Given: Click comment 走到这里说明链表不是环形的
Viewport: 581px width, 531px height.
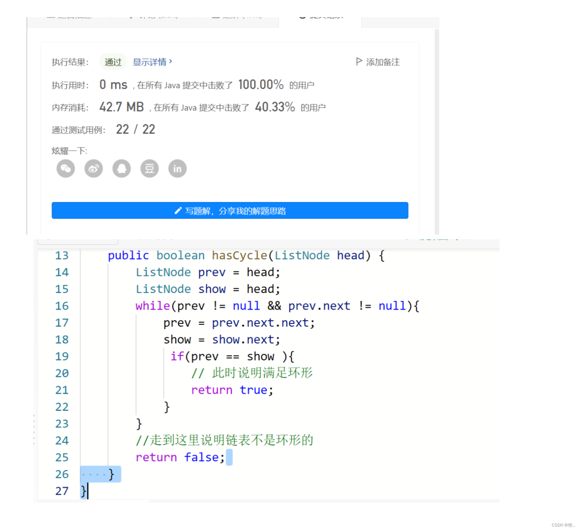Looking at the screenshot, I should (x=225, y=440).
